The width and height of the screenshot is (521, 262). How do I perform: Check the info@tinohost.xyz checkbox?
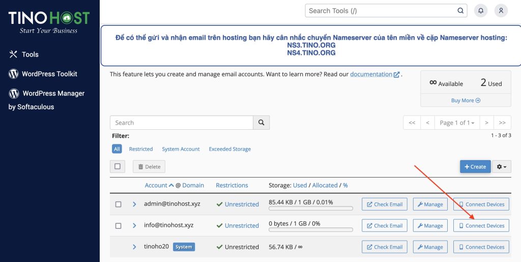118,225
